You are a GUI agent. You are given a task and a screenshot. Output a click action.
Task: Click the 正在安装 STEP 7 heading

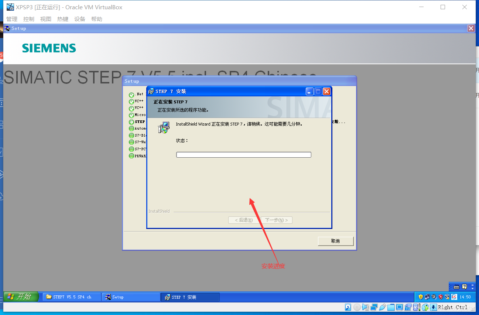[x=171, y=102]
